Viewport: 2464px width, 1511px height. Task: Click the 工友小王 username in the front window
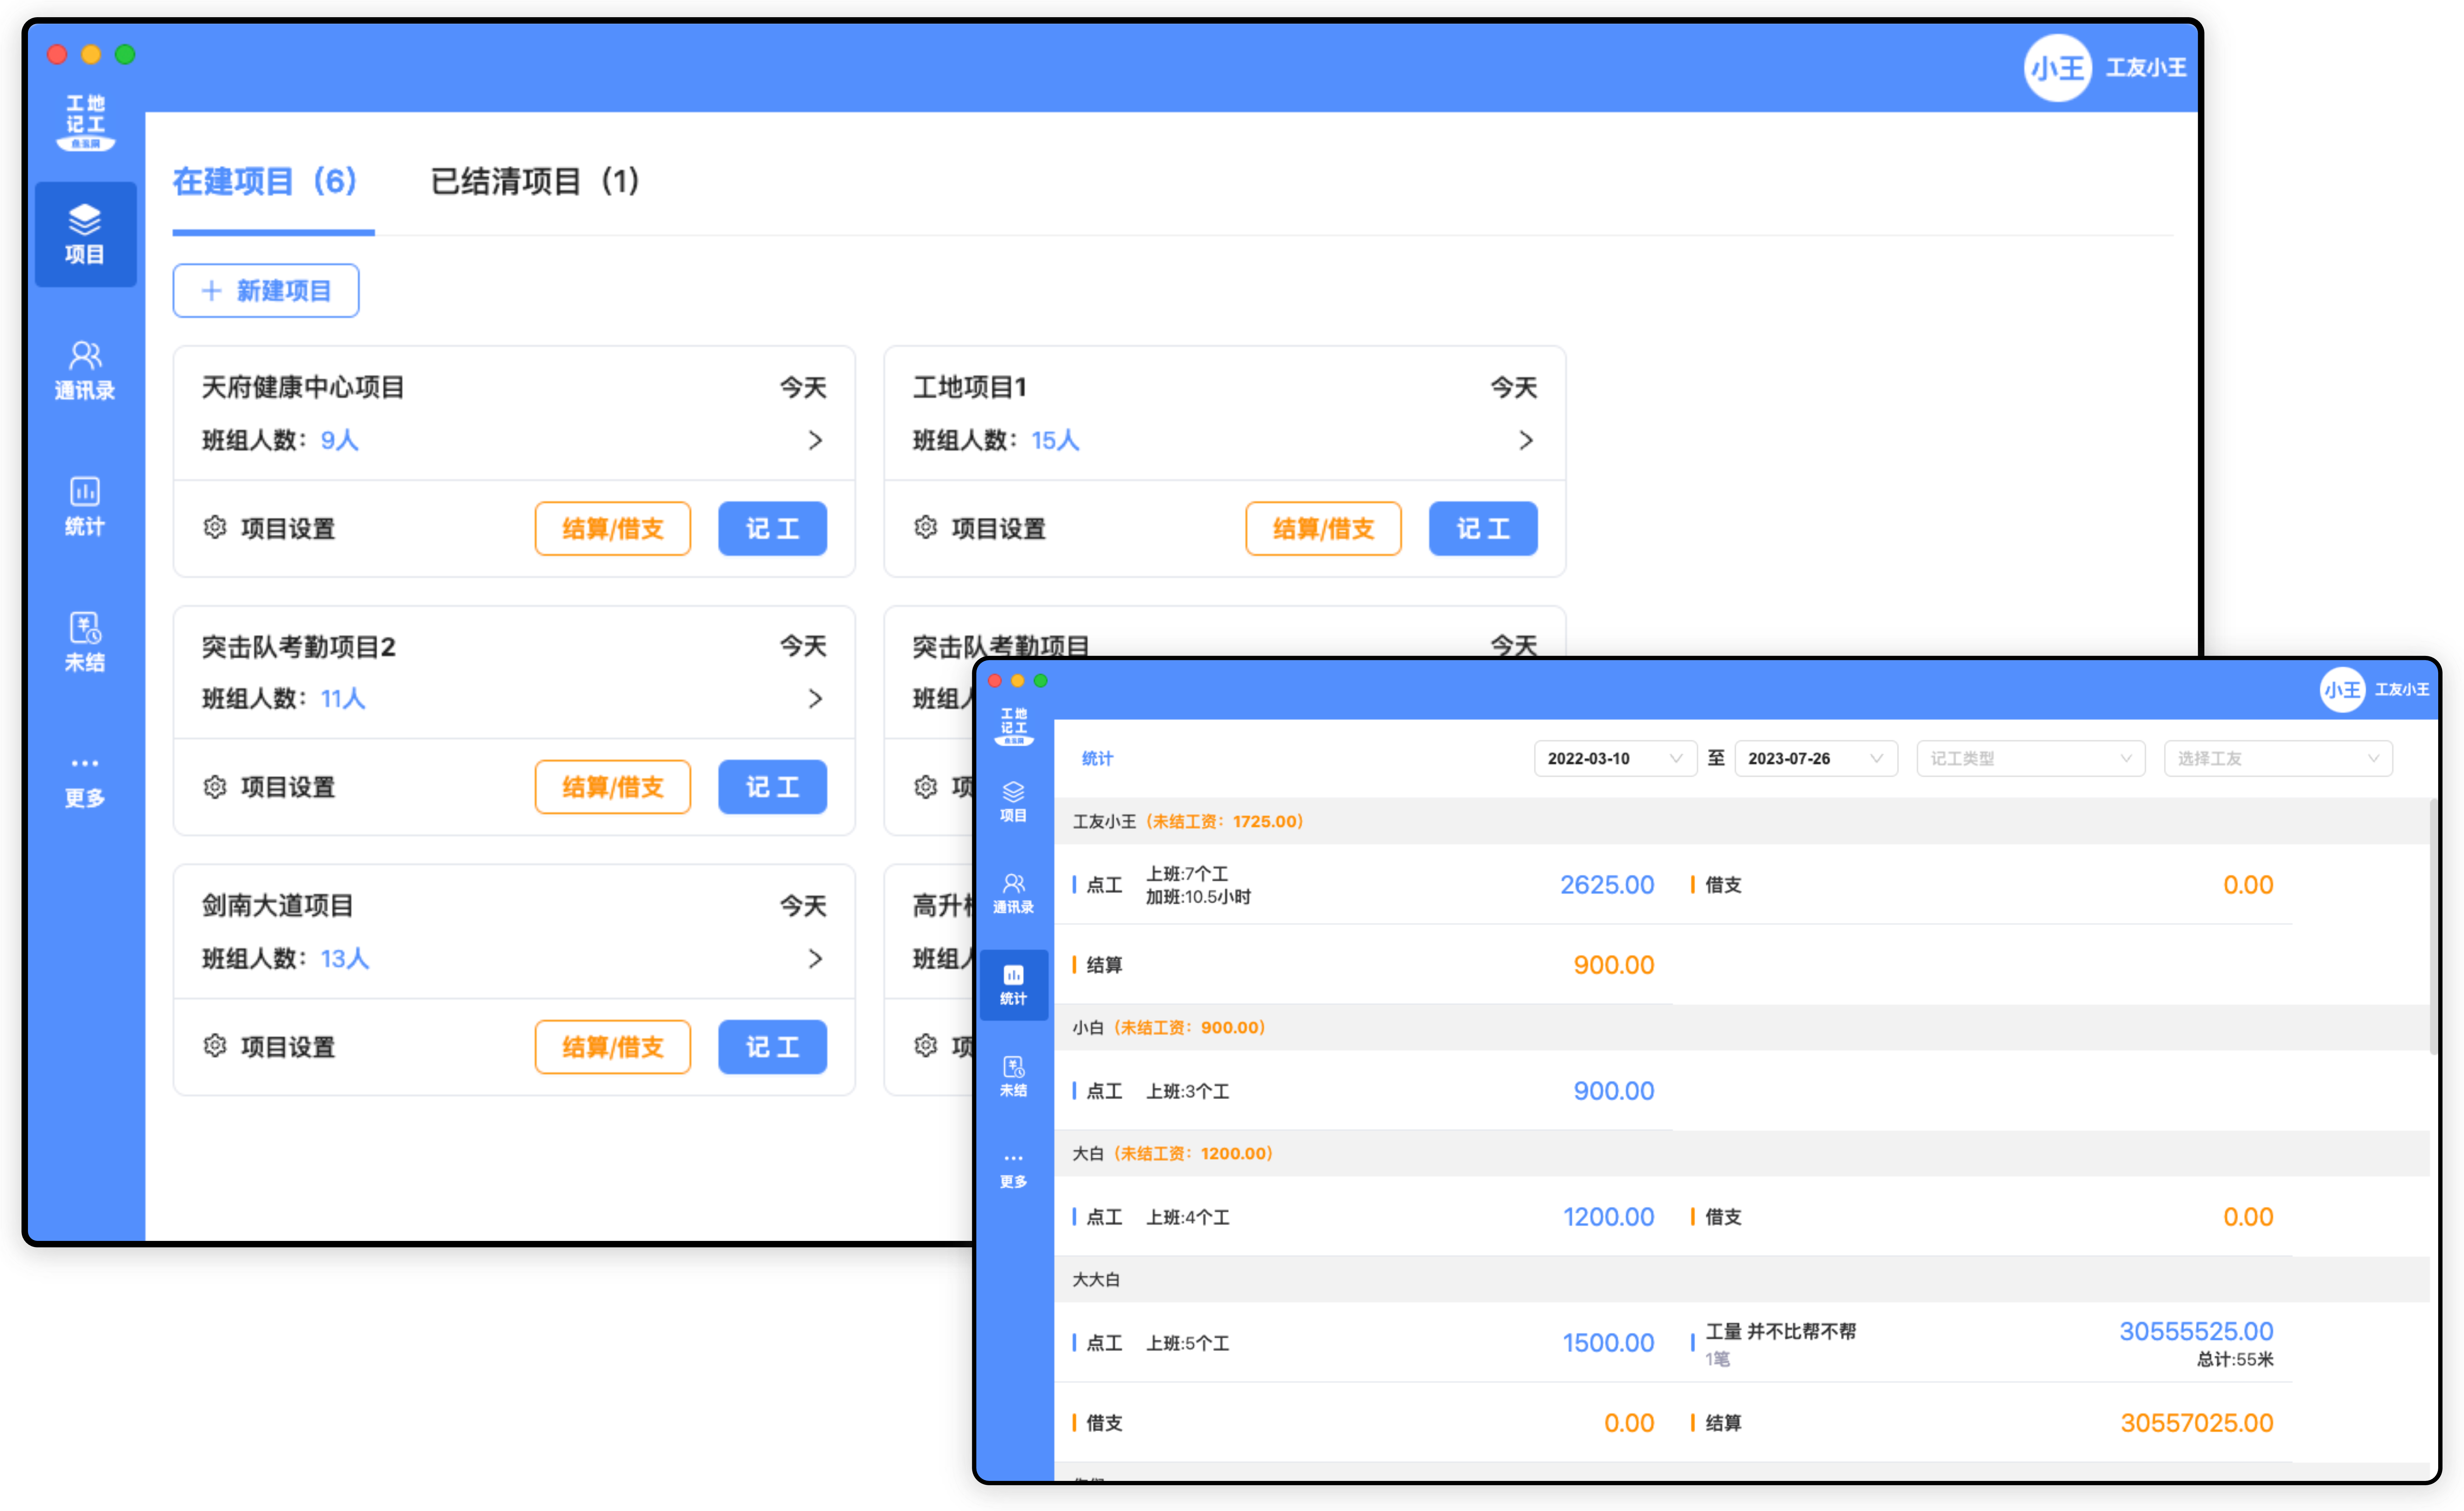(x=2402, y=690)
